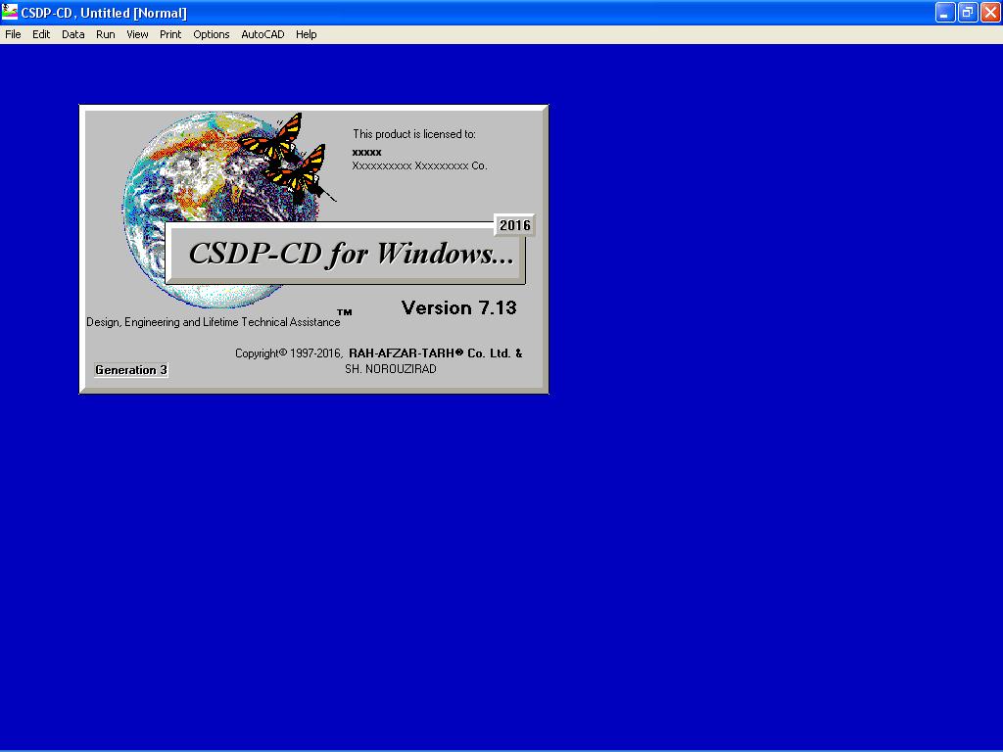Open the Options menu

click(x=212, y=34)
